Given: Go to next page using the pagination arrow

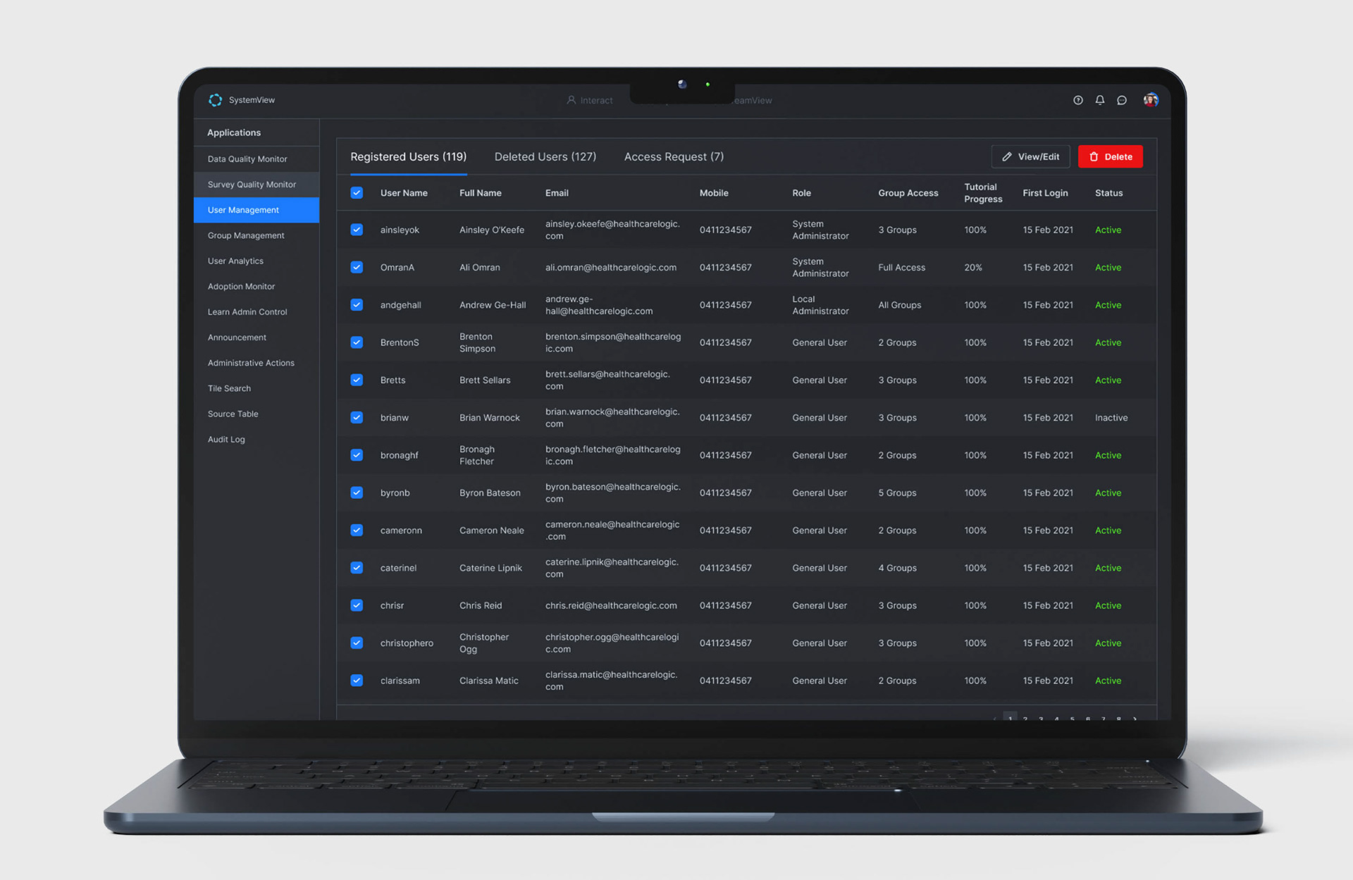Looking at the screenshot, I should (1135, 718).
